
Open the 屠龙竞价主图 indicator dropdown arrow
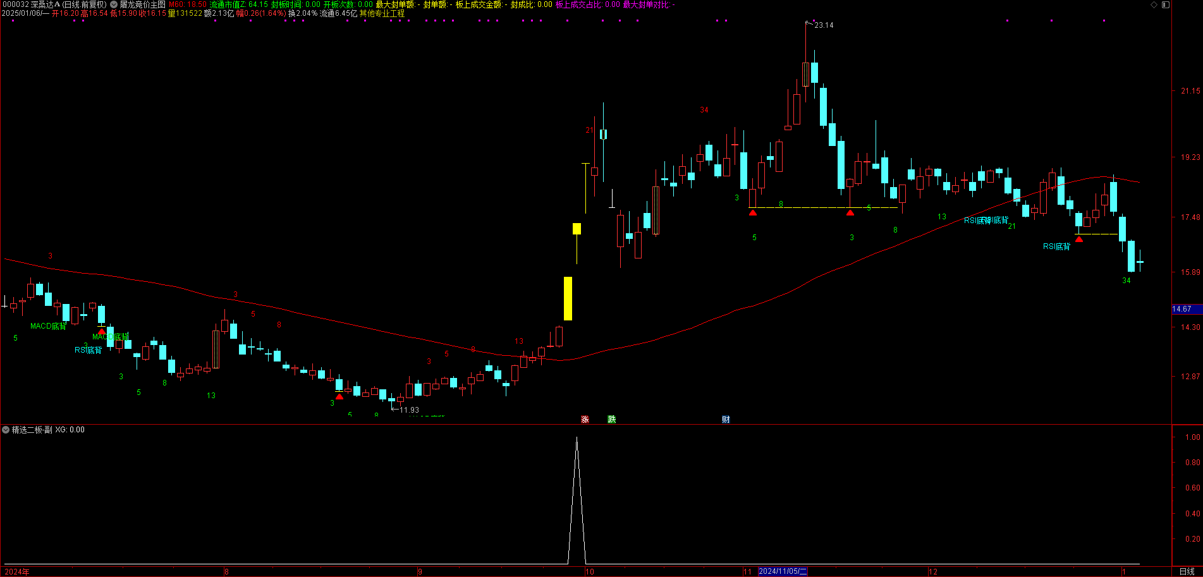(114, 4)
